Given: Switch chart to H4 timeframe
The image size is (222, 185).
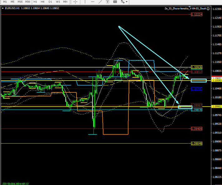Looking at the screenshot, I should (43, 2).
